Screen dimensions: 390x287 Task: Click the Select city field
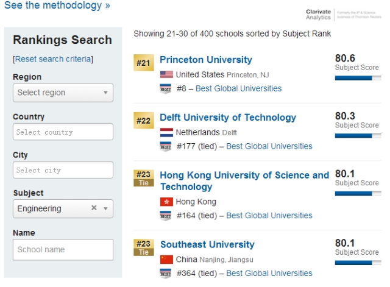63,170
